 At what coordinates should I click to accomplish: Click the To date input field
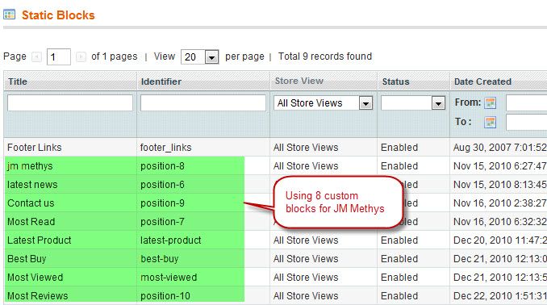(526, 122)
